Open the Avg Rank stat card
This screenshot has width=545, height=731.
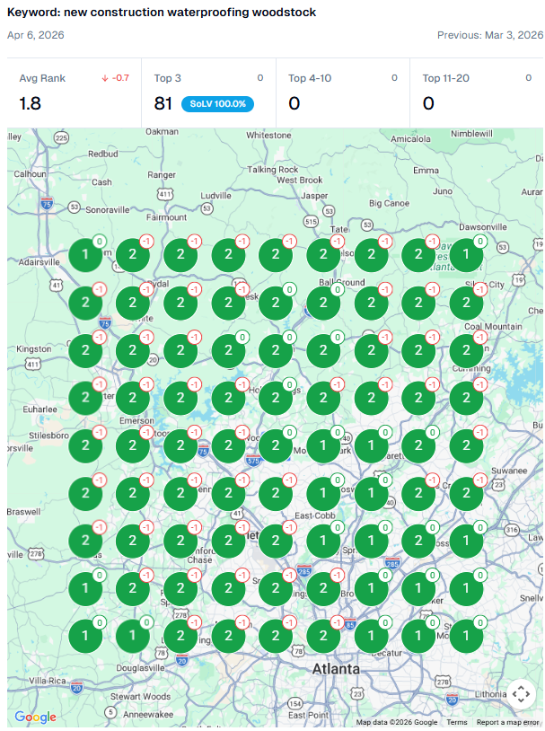75,92
